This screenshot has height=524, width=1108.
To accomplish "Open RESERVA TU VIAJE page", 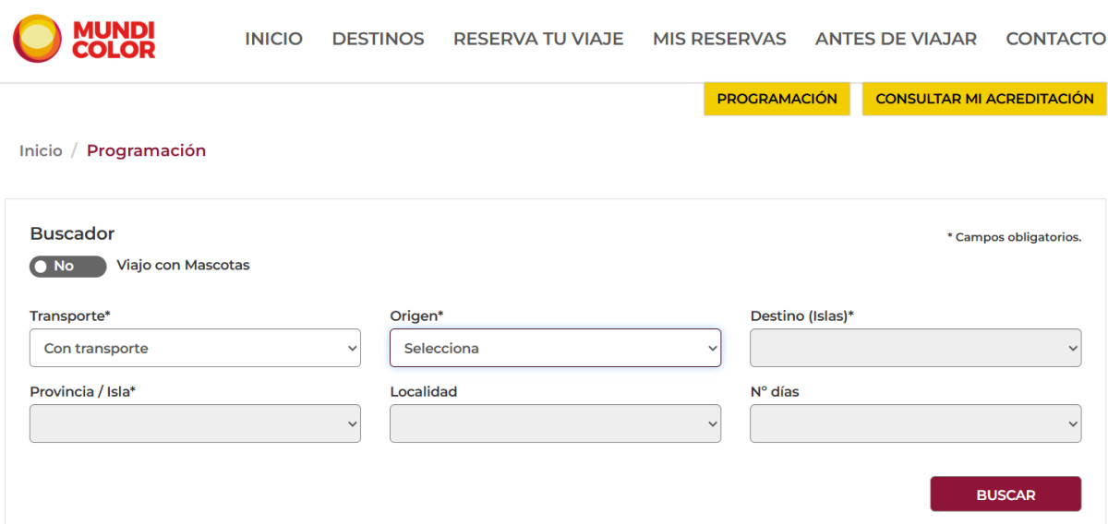I will pyautogui.click(x=538, y=39).
